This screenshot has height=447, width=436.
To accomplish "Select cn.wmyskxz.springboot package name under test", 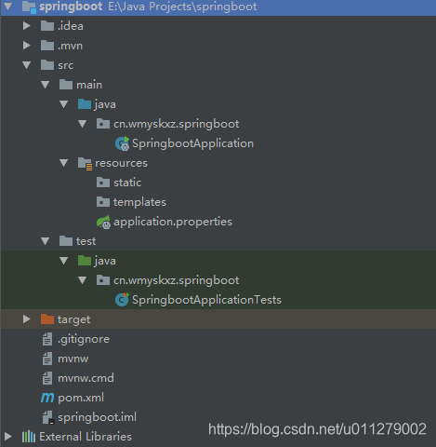I will pos(177,280).
